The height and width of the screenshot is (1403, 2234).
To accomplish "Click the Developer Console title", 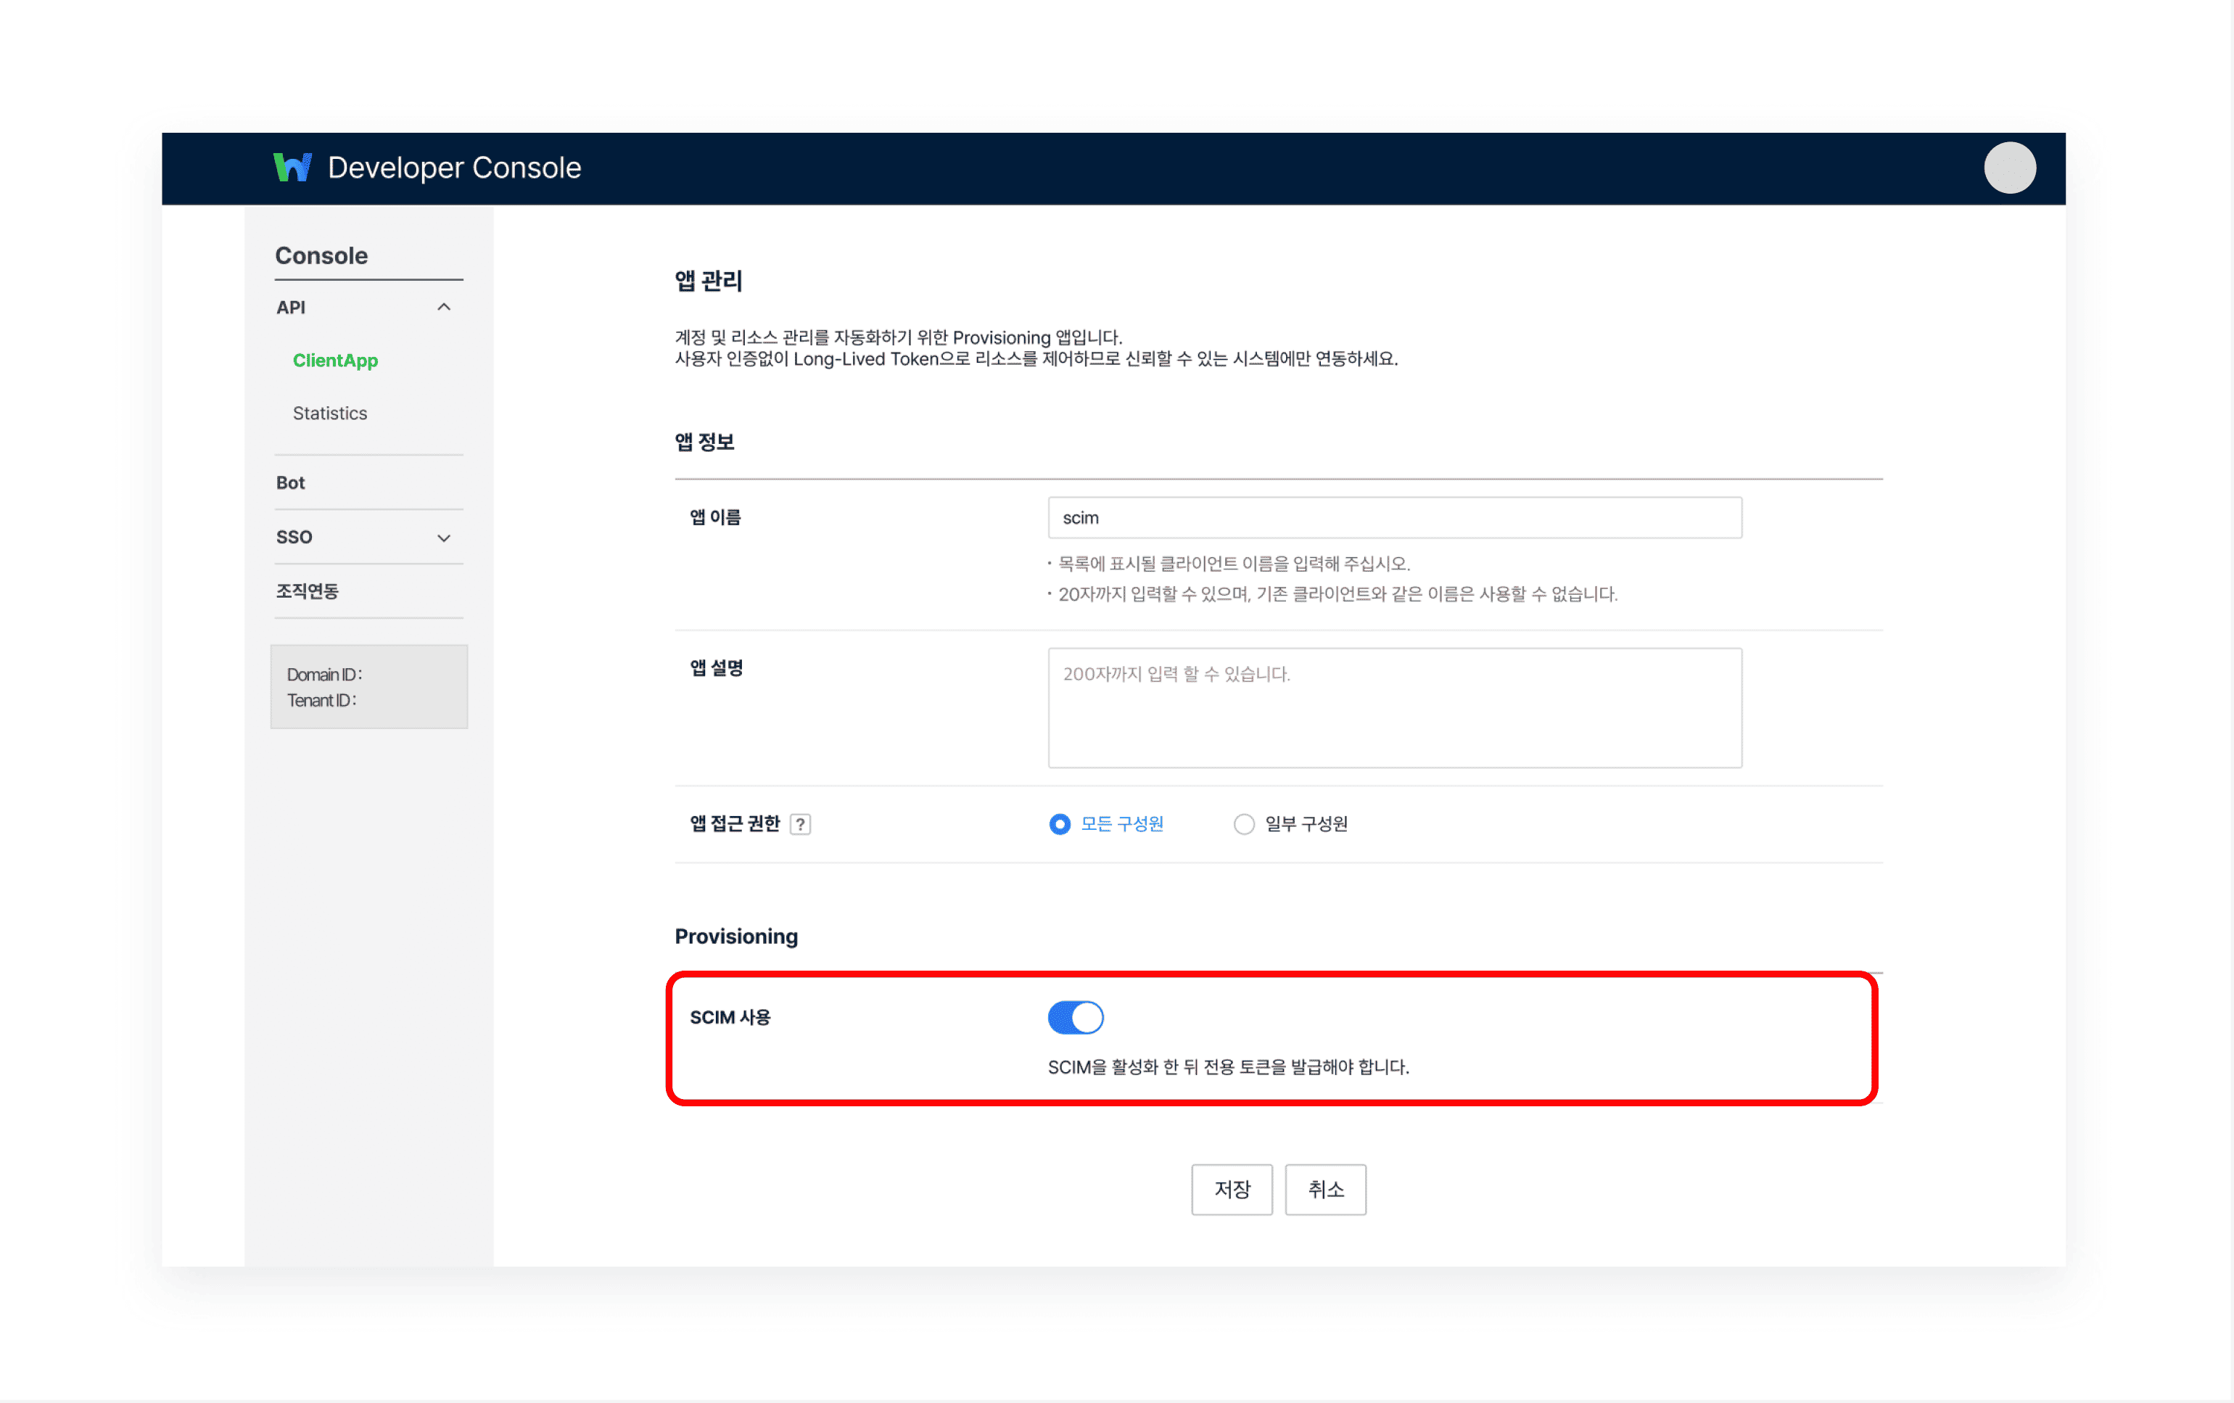I will 455,168.
